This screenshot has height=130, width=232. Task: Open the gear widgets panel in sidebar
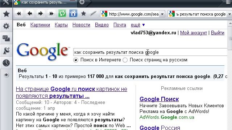click(x=6, y=26)
